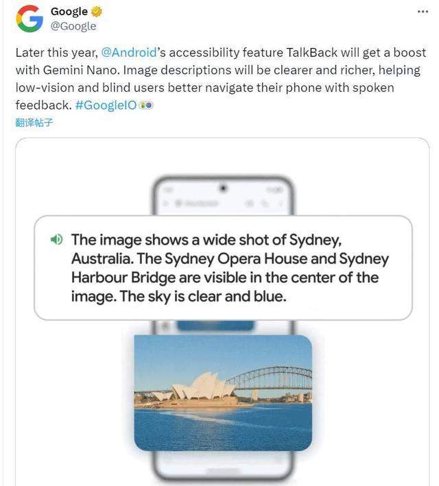This screenshot has width=439, height=486.
Task: Open the @Google handle link
Action: click(73, 26)
